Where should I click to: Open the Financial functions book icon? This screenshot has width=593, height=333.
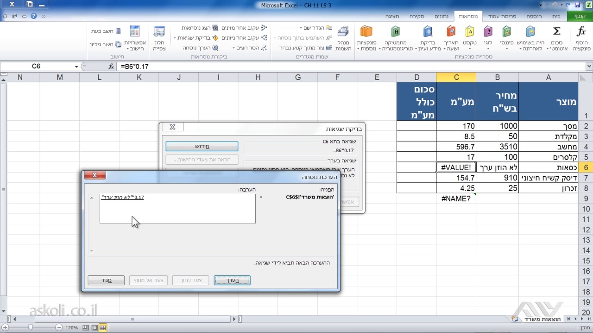click(507, 31)
